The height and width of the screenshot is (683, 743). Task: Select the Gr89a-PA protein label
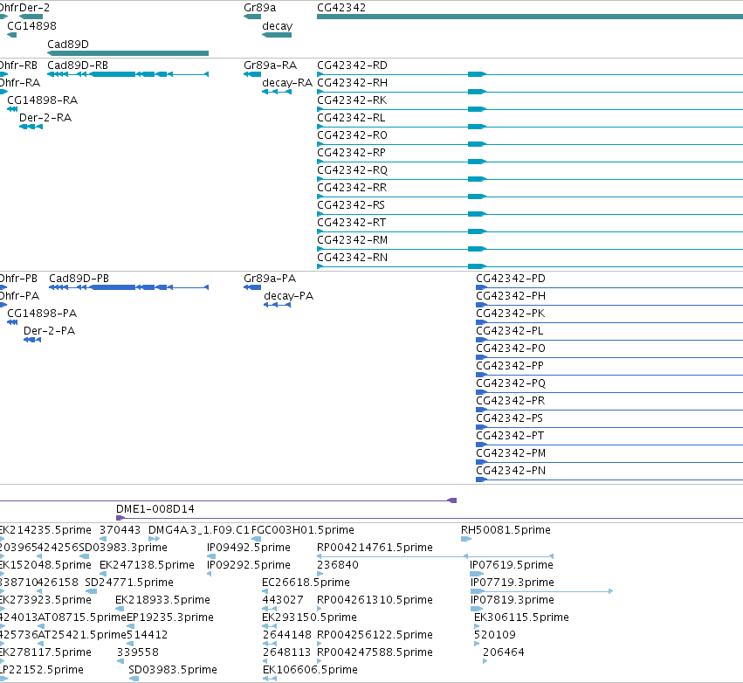pyautogui.click(x=270, y=279)
